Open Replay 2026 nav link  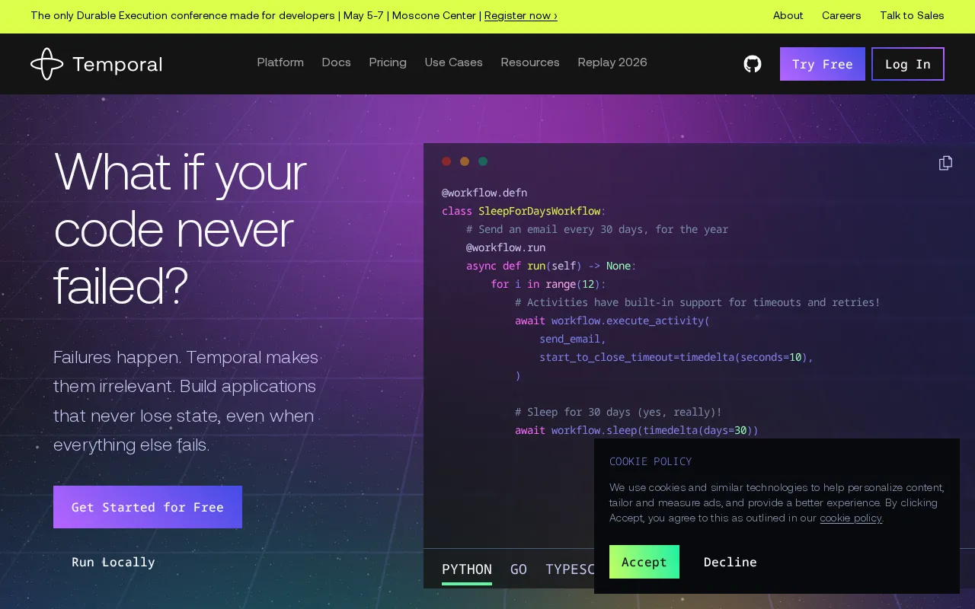pyautogui.click(x=612, y=62)
